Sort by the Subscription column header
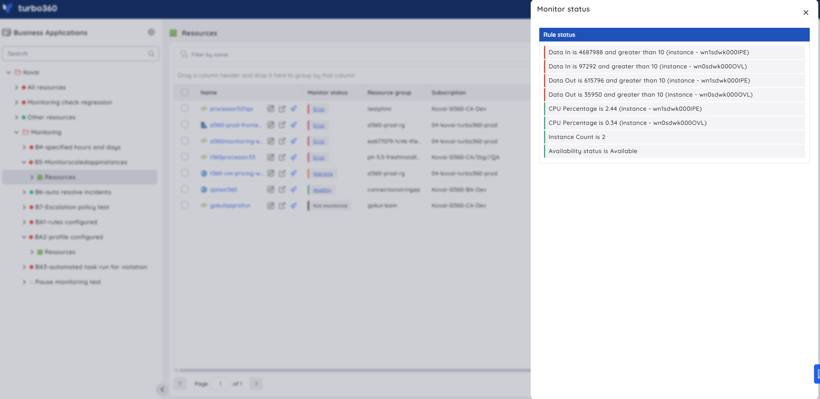 (x=449, y=92)
